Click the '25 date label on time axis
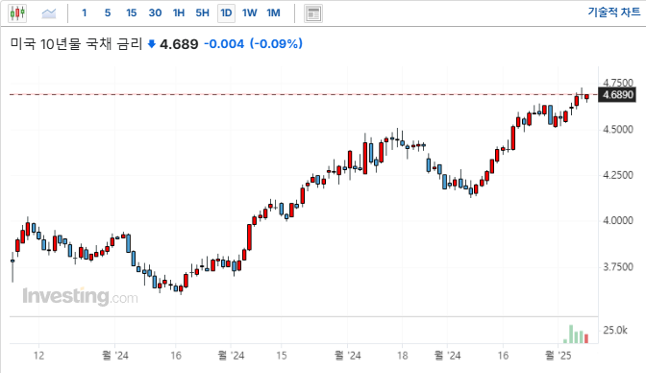 coord(559,356)
